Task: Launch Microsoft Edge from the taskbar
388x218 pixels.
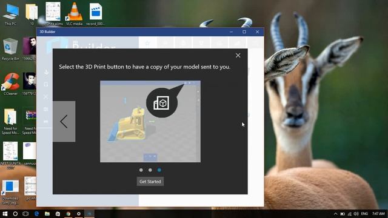Action: point(36,214)
